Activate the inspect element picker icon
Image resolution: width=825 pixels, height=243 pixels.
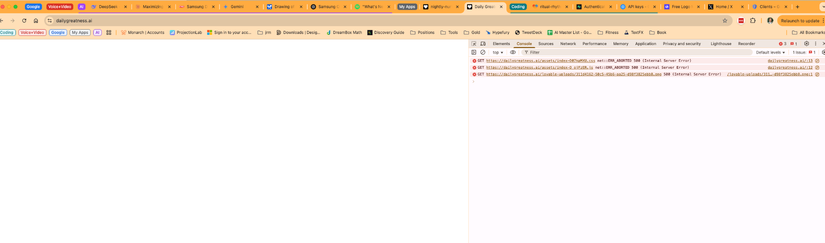[474, 44]
